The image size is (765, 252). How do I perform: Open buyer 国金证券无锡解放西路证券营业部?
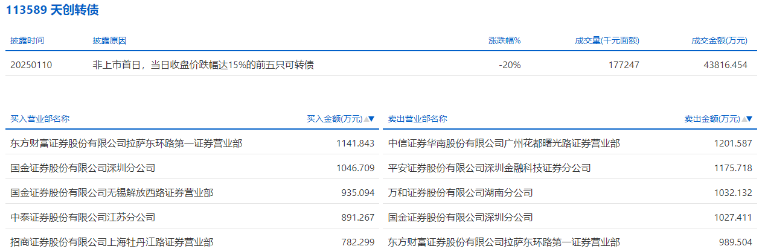112,193
